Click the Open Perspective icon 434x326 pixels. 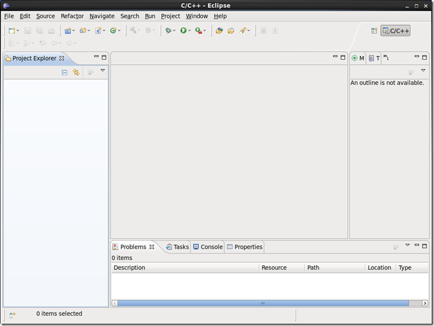tap(374, 31)
